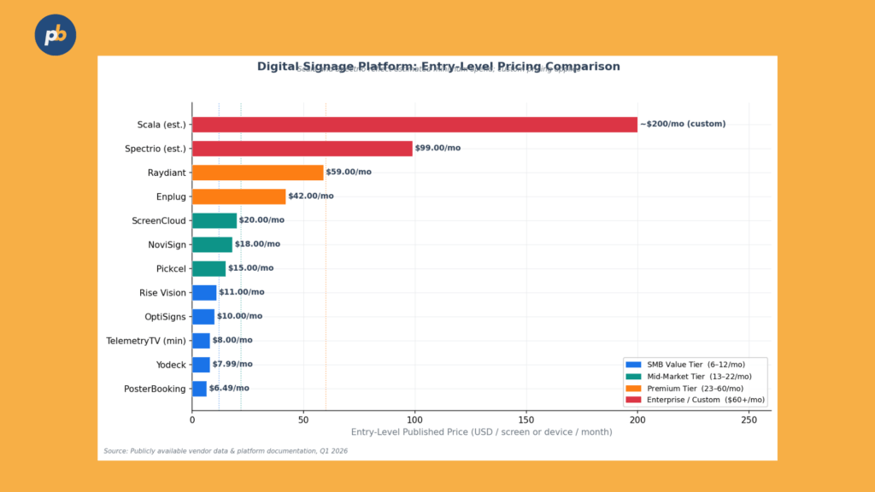Click 'Premium Tier (23–60/mo)' legend text
The image size is (875, 492).
(696, 389)
